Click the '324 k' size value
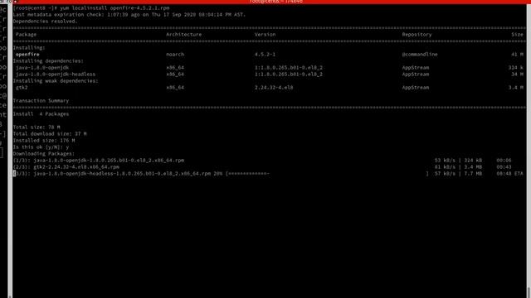Image resolution: width=531 pixels, height=298 pixels. (516, 68)
